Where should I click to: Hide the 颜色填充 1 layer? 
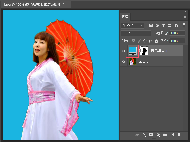124,51
